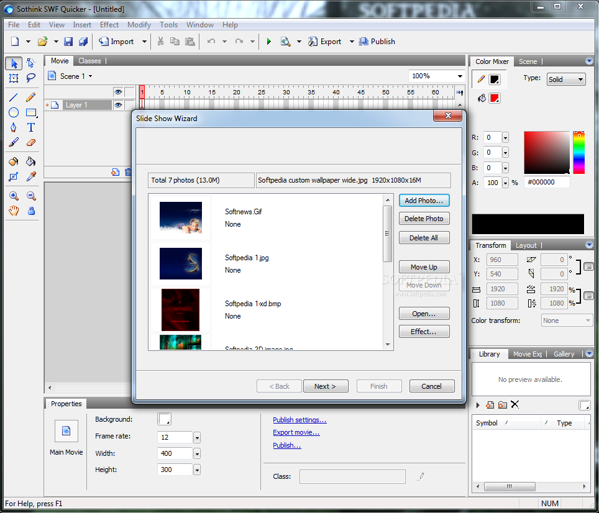The height and width of the screenshot is (513, 599).
Task: Expand the Scene 1 dropdown
Action: [91, 76]
